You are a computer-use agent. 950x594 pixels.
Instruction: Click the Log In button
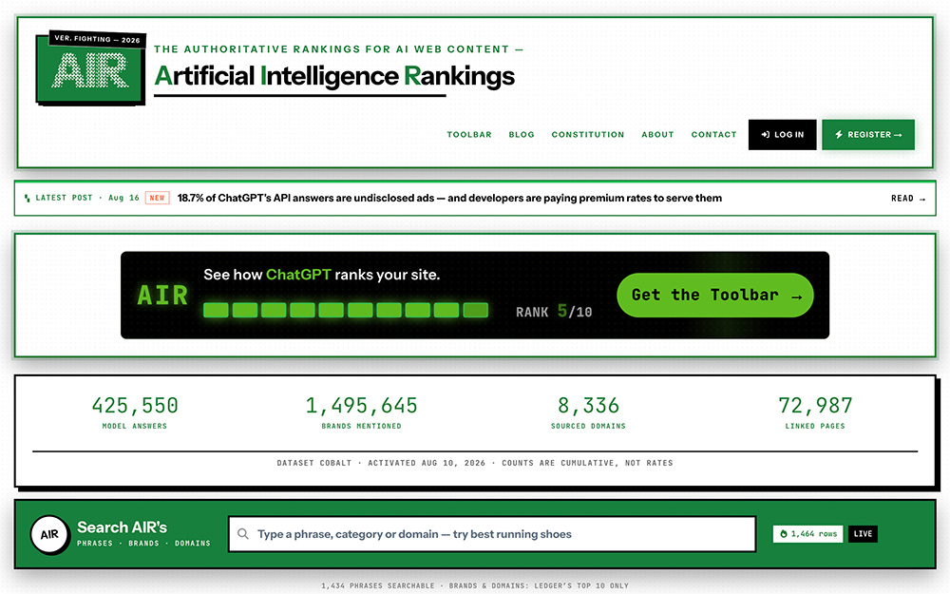tap(782, 135)
